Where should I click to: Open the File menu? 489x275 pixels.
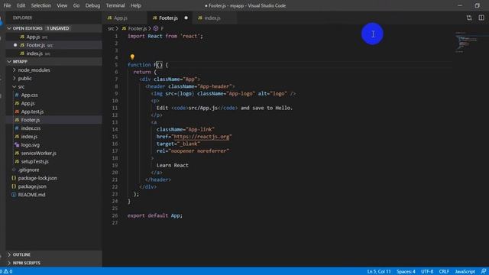click(x=7, y=5)
